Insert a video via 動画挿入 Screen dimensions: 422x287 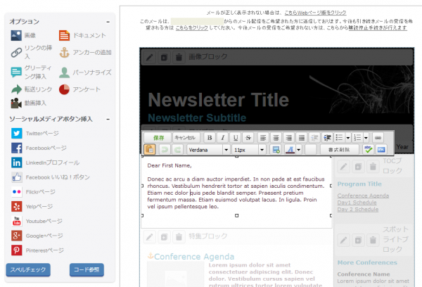(x=29, y=103)
